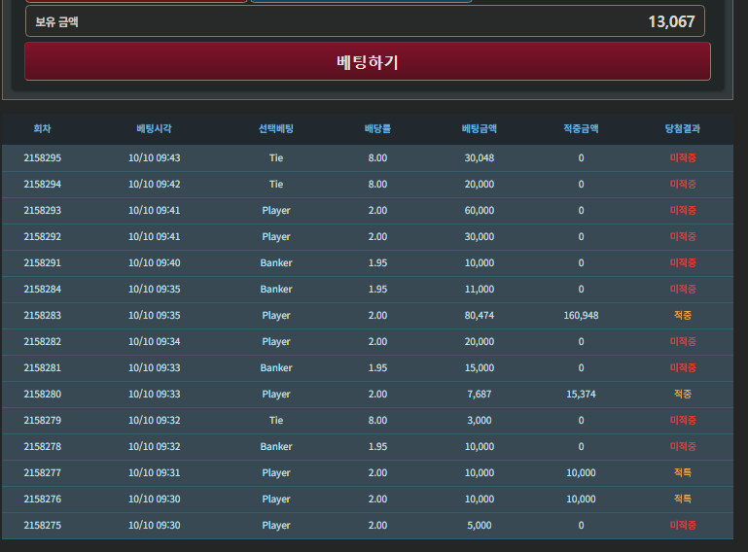Select round number 2158283
748x552 pixels.
pyautogui.click(x=43, y=315)
